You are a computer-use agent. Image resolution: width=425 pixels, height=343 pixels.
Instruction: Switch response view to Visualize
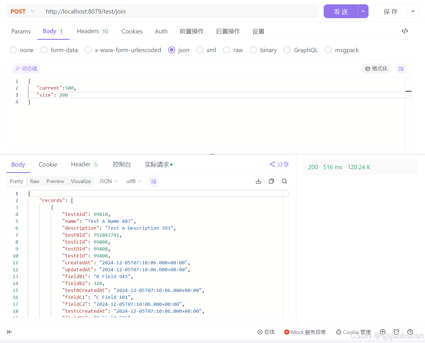(x=81, y=181)
